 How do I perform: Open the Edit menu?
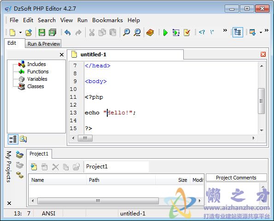pyautogui.click(x=28, y=20)
